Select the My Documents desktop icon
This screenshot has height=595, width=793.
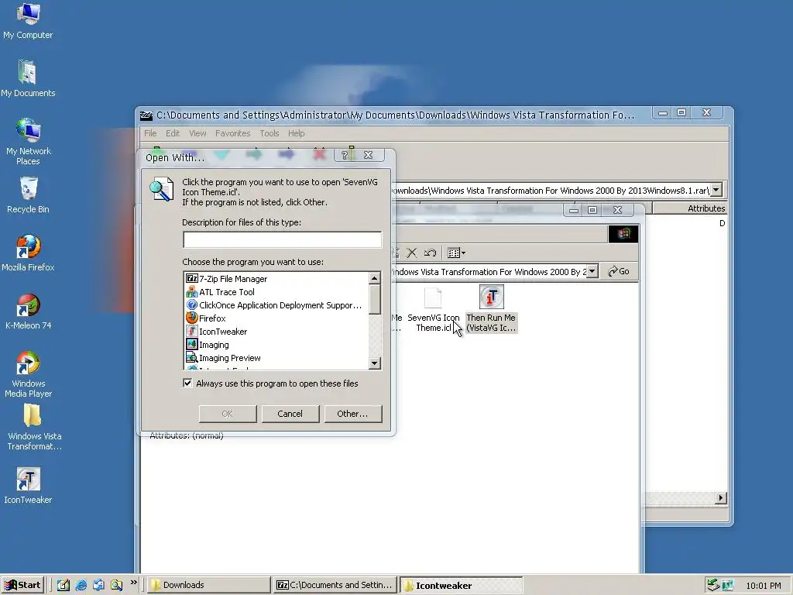[28, 78]
